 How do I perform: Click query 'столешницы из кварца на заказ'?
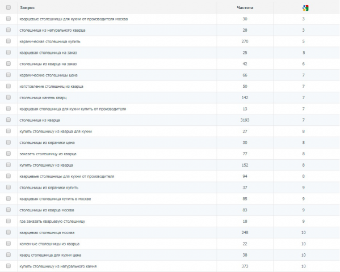pyautogui.click(x=48, y=64)
